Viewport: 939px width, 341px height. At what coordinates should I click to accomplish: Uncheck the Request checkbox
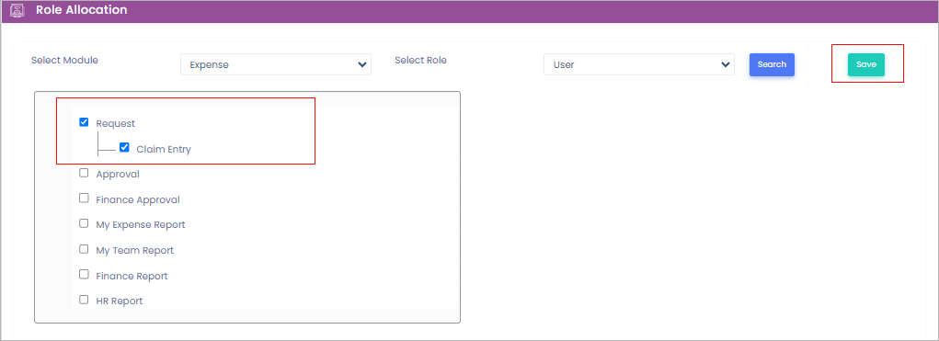[84, 122]
